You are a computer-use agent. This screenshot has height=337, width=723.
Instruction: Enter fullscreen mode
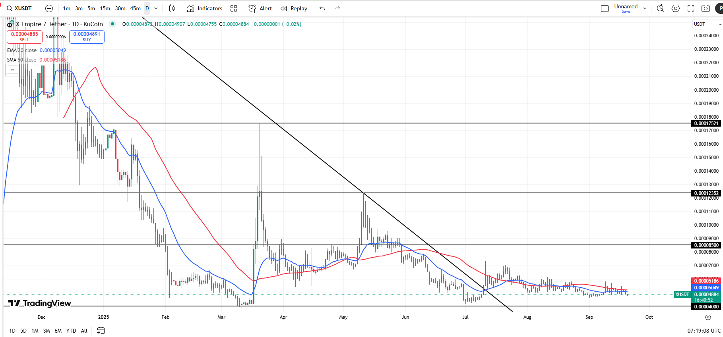691,8
